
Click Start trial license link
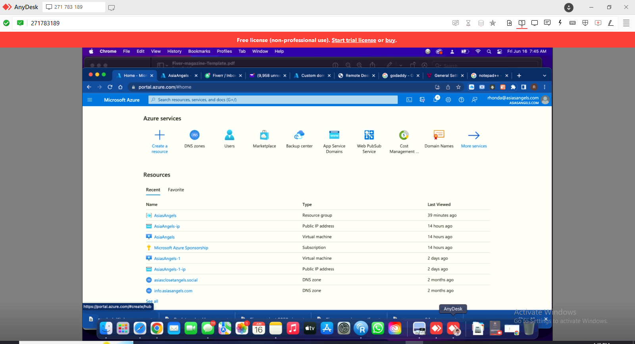[354, 40]
